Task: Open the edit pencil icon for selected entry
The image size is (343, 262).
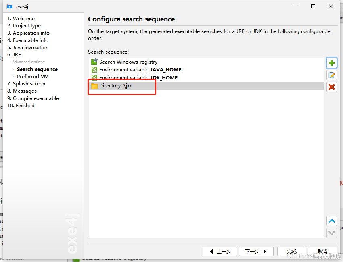Action: tap(331, 75)
